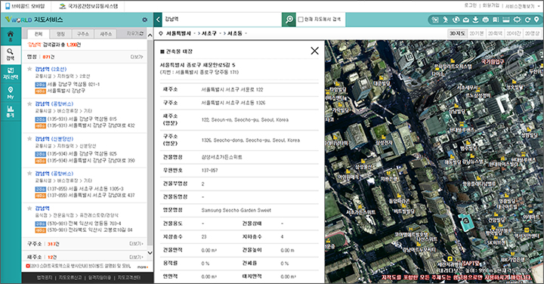Star the first 강남역 (공항버스) result
This screenshot has height=284, width=544.
(29, 103)
